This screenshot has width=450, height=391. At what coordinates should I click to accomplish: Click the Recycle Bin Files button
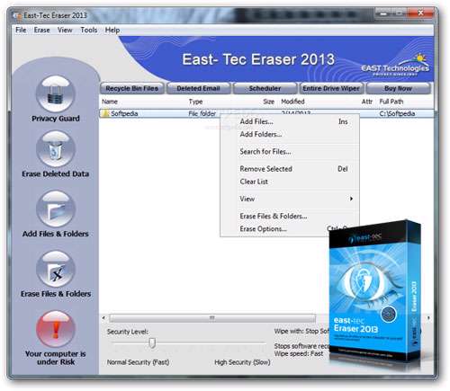(x=132, y=88)
